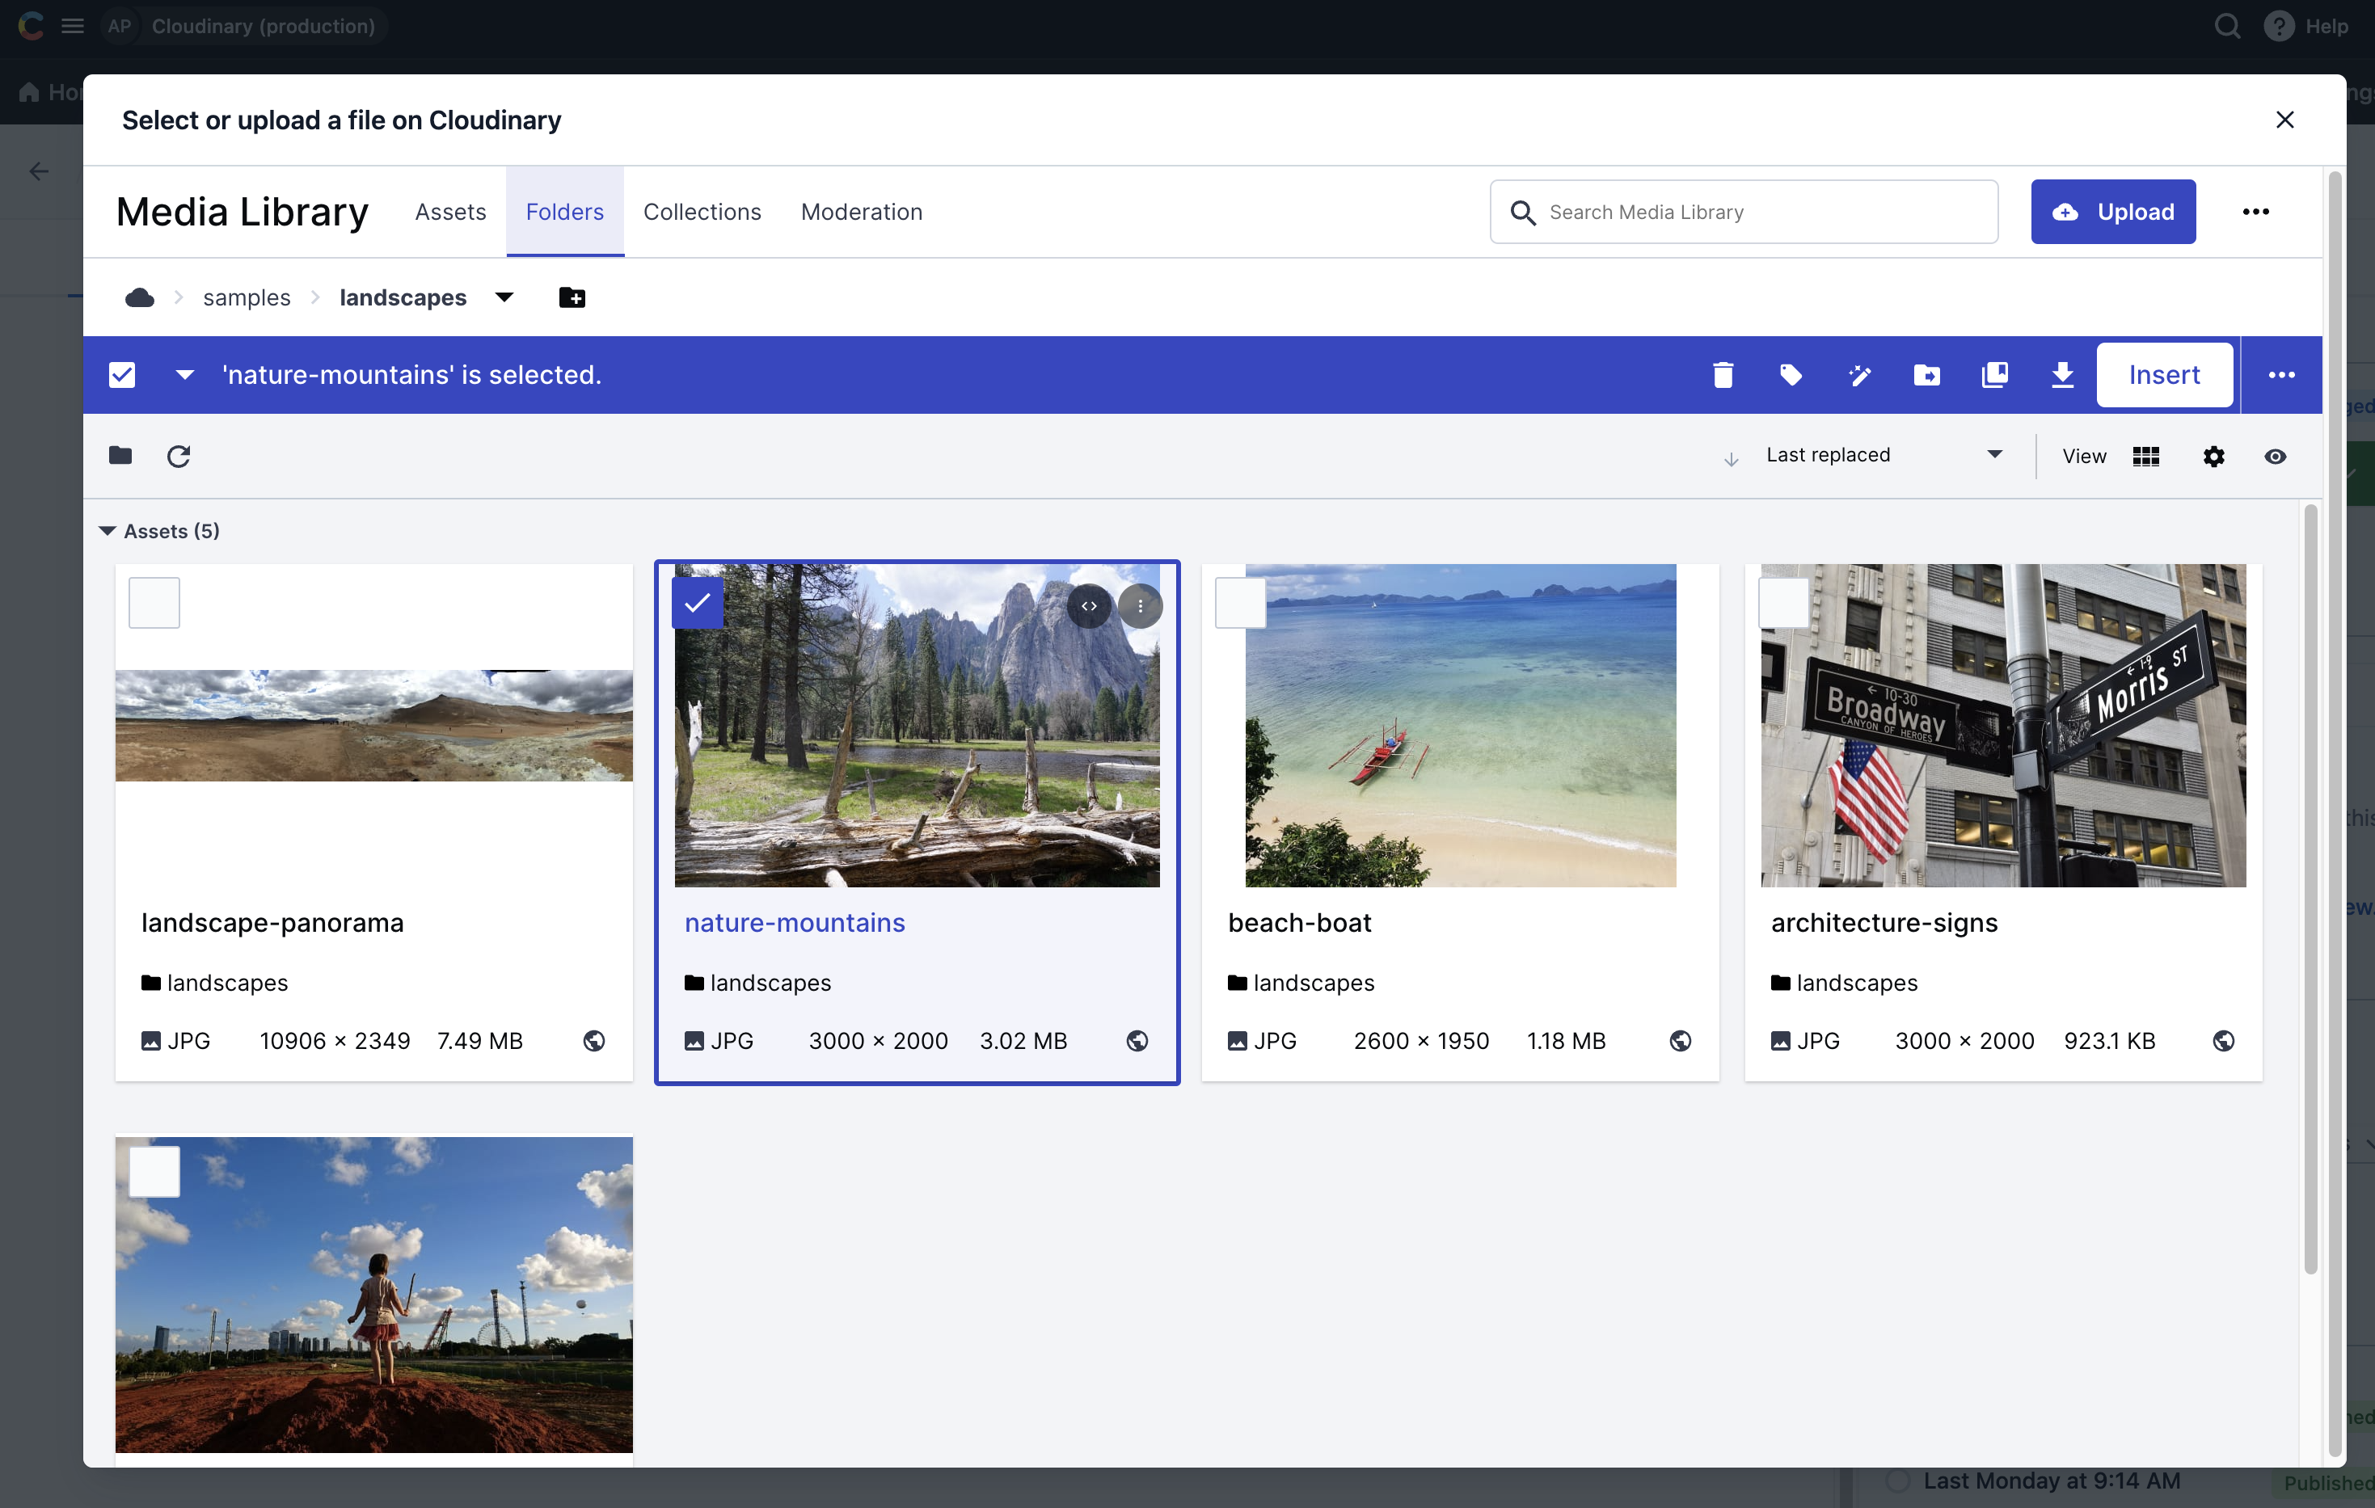
Task: Expand the landscapes breadcrumb dropdown arrow
Action: pyautogui.click(x=504, y=298)
